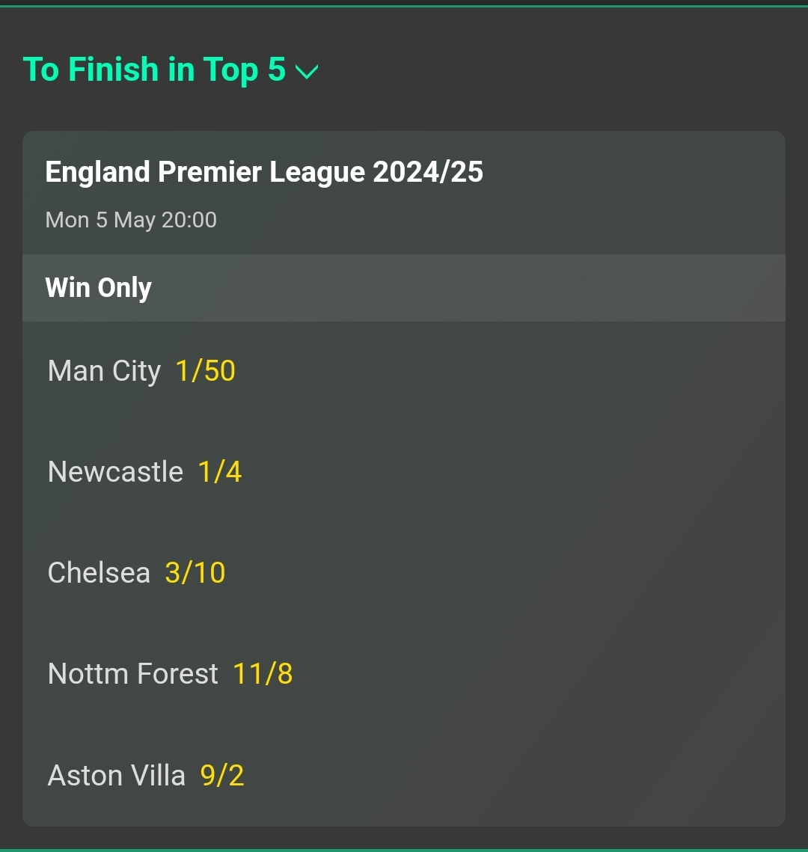
Task: Open the England Premier League 2024/25 event title
Action: click(x=264, y=172)
